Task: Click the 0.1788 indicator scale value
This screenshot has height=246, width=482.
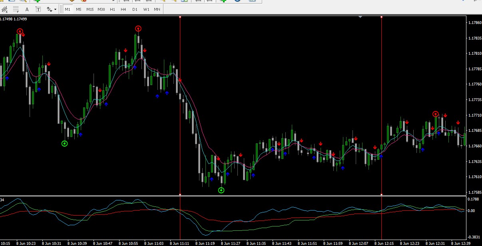Action: point(473,199)
